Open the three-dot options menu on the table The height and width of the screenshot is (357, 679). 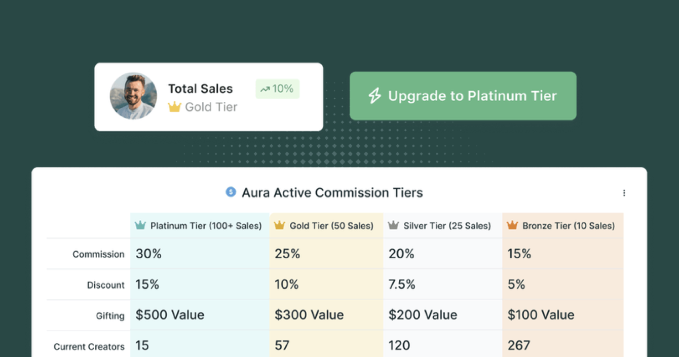(x=624, y=192)
